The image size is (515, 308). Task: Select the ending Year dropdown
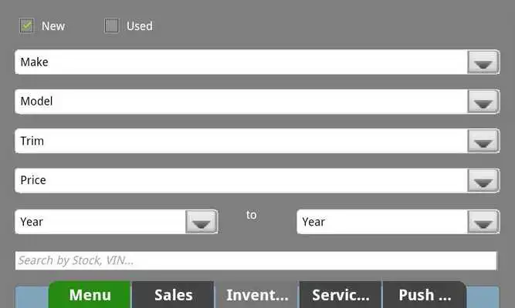[x=398, y=222]
